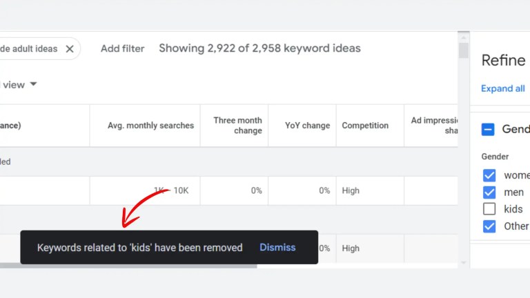
Task: Sort by Ad impression share column
Action: tap(435, 126)
